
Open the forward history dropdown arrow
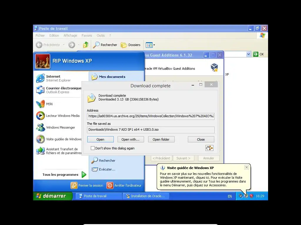click(79, 45)
